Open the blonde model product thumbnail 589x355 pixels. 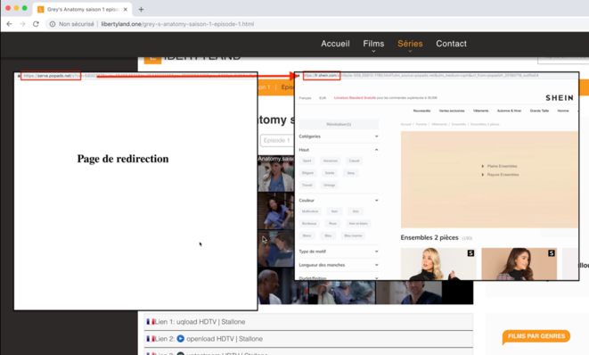438,264
